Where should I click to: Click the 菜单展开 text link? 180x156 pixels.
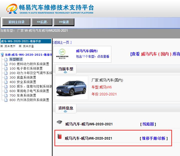(x=10, y=46)
